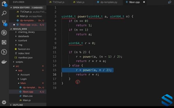This screenshot has width=174, height=108.
Task: Click the unsaved dot on the fibon.cpp tab
Action: tap(144, 2)
